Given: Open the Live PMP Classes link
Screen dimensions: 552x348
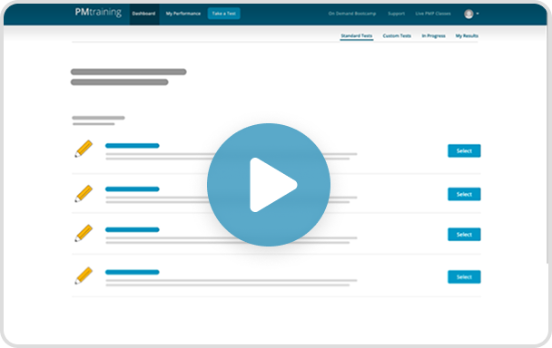Looking at the screenshot, I should (433, 14).
